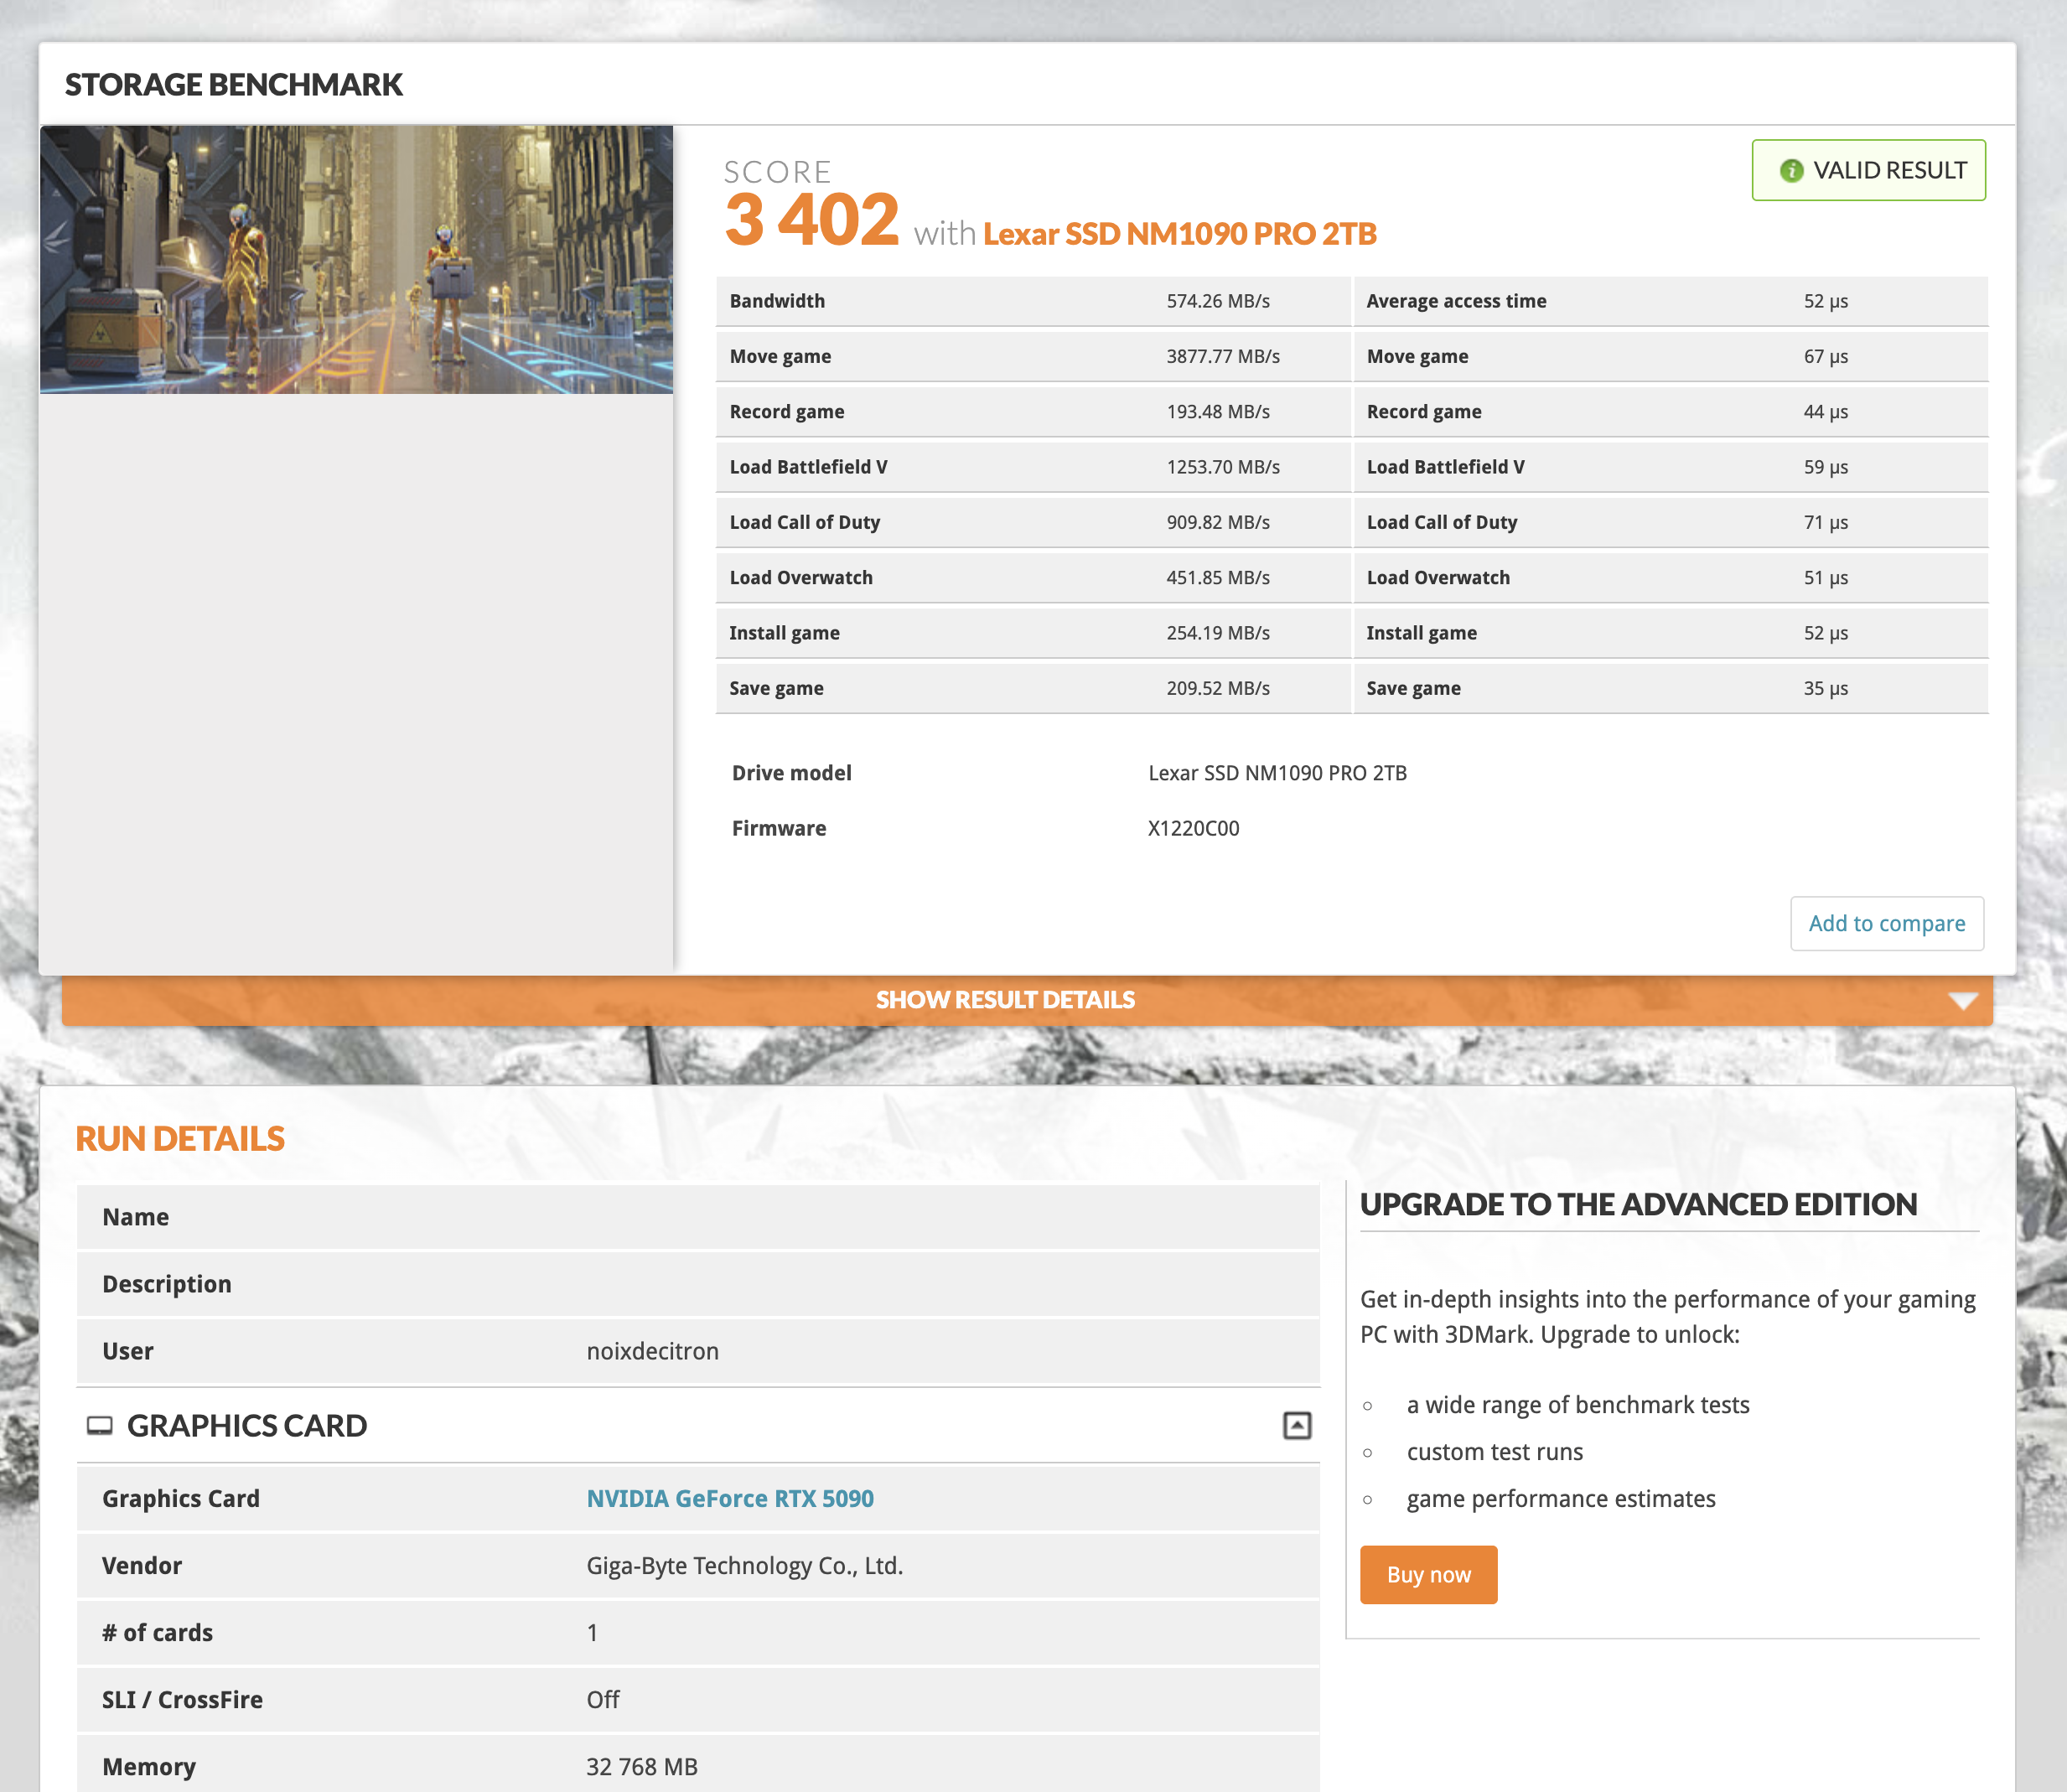Select the Bandwidth 574.26 MB/s row
The image size is (2067, 1792).
(1032, 301)
